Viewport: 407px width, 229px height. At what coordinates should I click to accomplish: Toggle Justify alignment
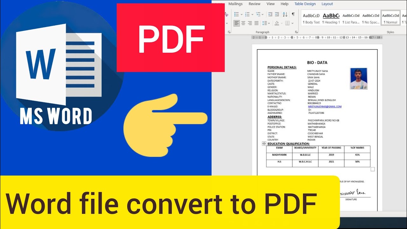pos(257,23)
